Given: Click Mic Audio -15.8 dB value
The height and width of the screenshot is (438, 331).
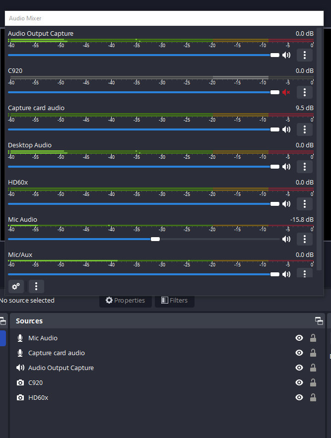Looking at the screenshot, I should tap(302, 220).
